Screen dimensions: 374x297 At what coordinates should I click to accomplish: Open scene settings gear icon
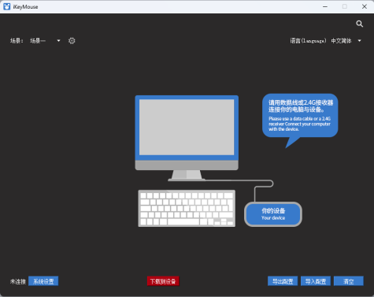[72, 41]
